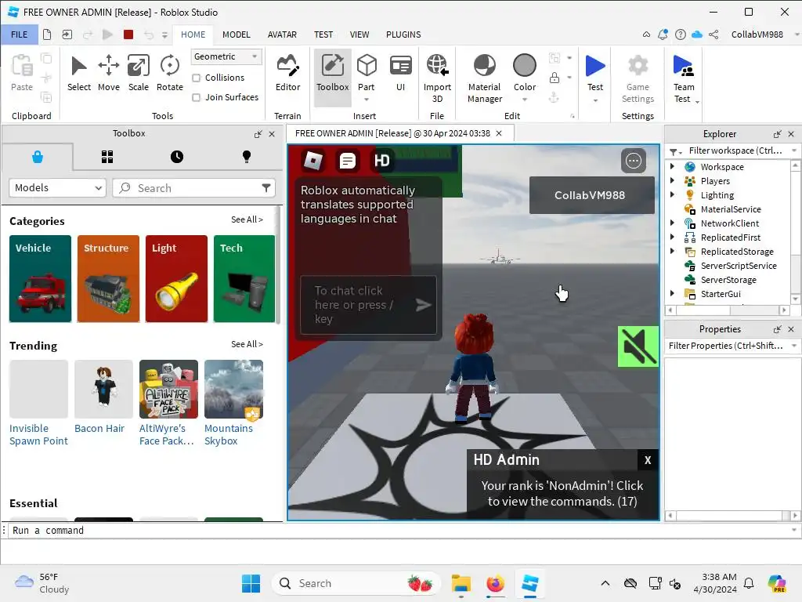Activate the Select tool

pyautogui.click(x=79, y=73)
